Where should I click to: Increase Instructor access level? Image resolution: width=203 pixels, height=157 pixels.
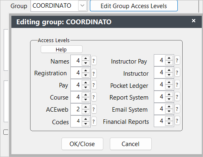169,70
